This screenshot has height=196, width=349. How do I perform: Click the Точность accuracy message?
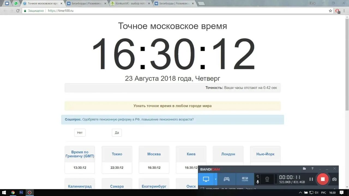coord(241,88)
